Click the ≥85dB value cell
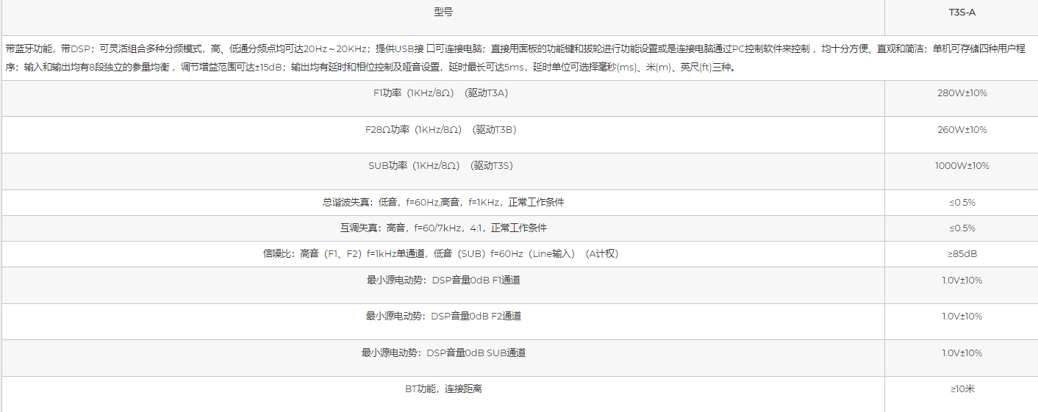 (962, 253)
